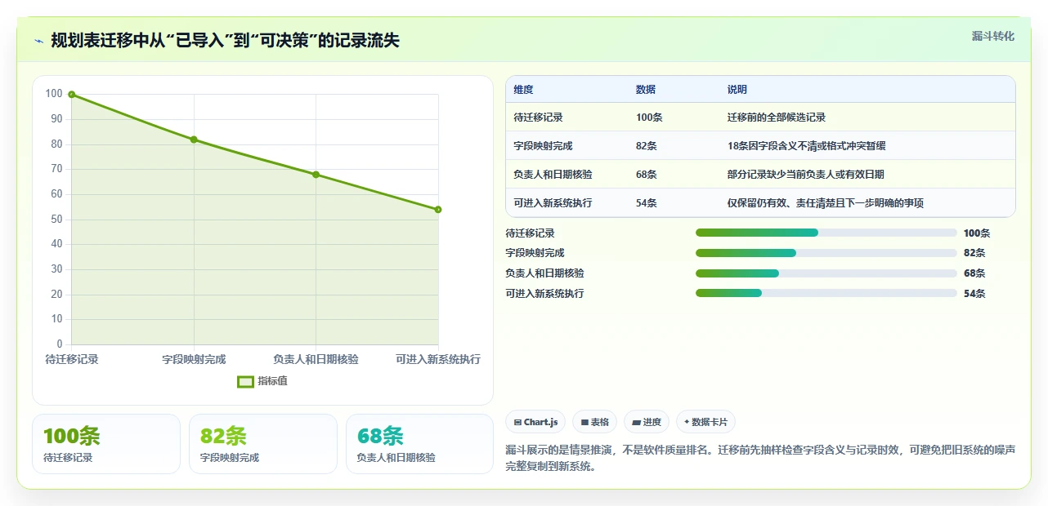The height and width of the screenshot is (506, 1048).
Task: Click the 进度 tag chip
Action: pyautogui.click(x=647, y=422)
